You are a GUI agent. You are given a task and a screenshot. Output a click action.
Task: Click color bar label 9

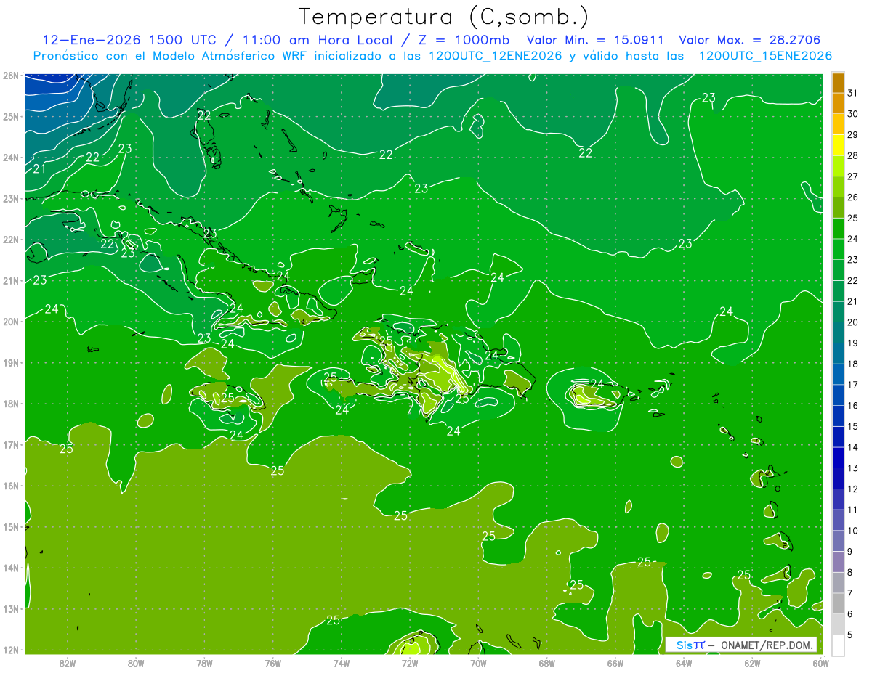tap(850, 552)
